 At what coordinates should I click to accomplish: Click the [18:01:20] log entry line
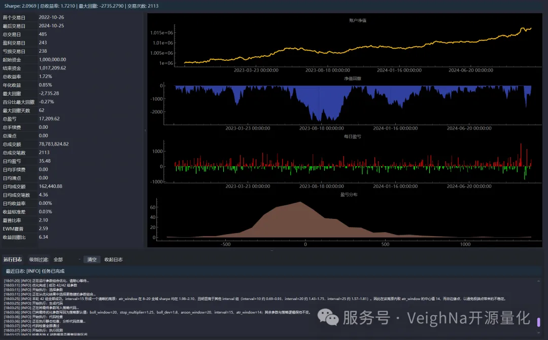click(x=47, y=281)
